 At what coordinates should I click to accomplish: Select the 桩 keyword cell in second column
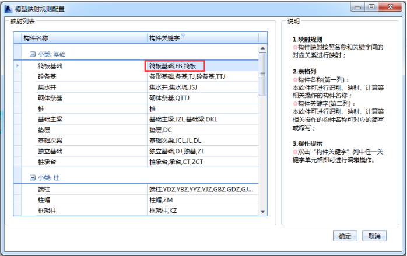click(x=203, y=108)
